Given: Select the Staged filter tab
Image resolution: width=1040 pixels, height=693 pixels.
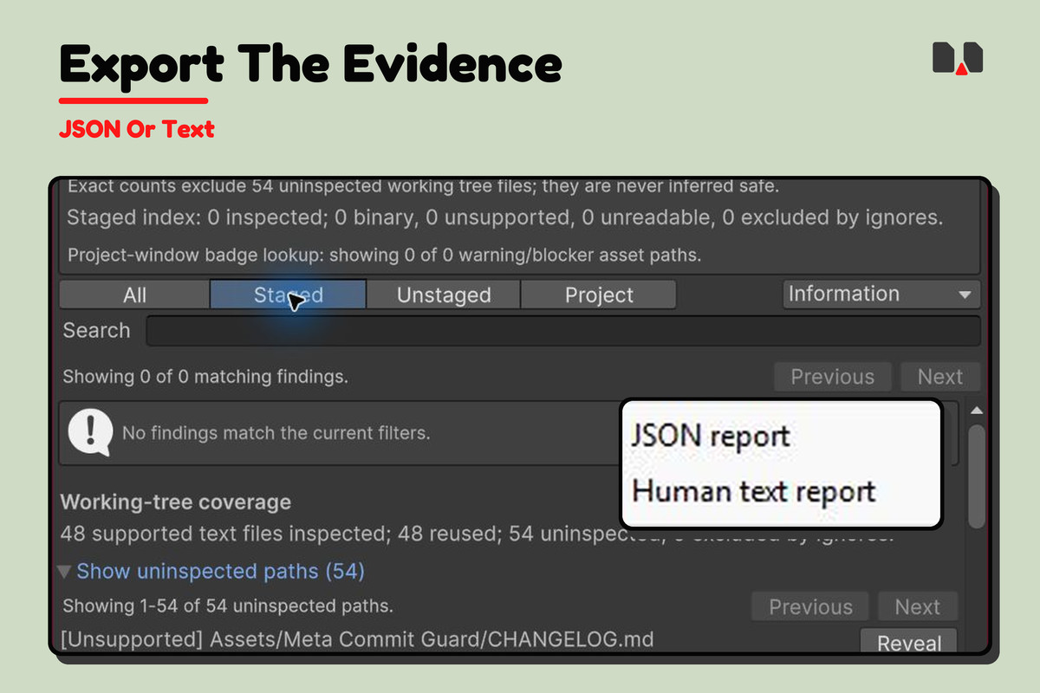Looking at the screenshot, I should click(x=288, y=295).
